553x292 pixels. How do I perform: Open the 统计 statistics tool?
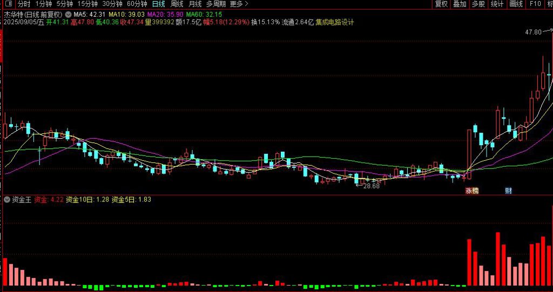point(497,4)
